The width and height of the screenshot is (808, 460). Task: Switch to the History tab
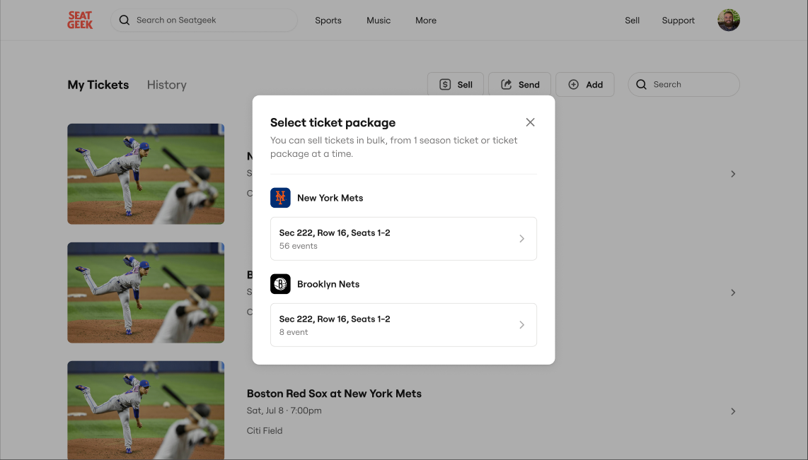coord(167,85)
